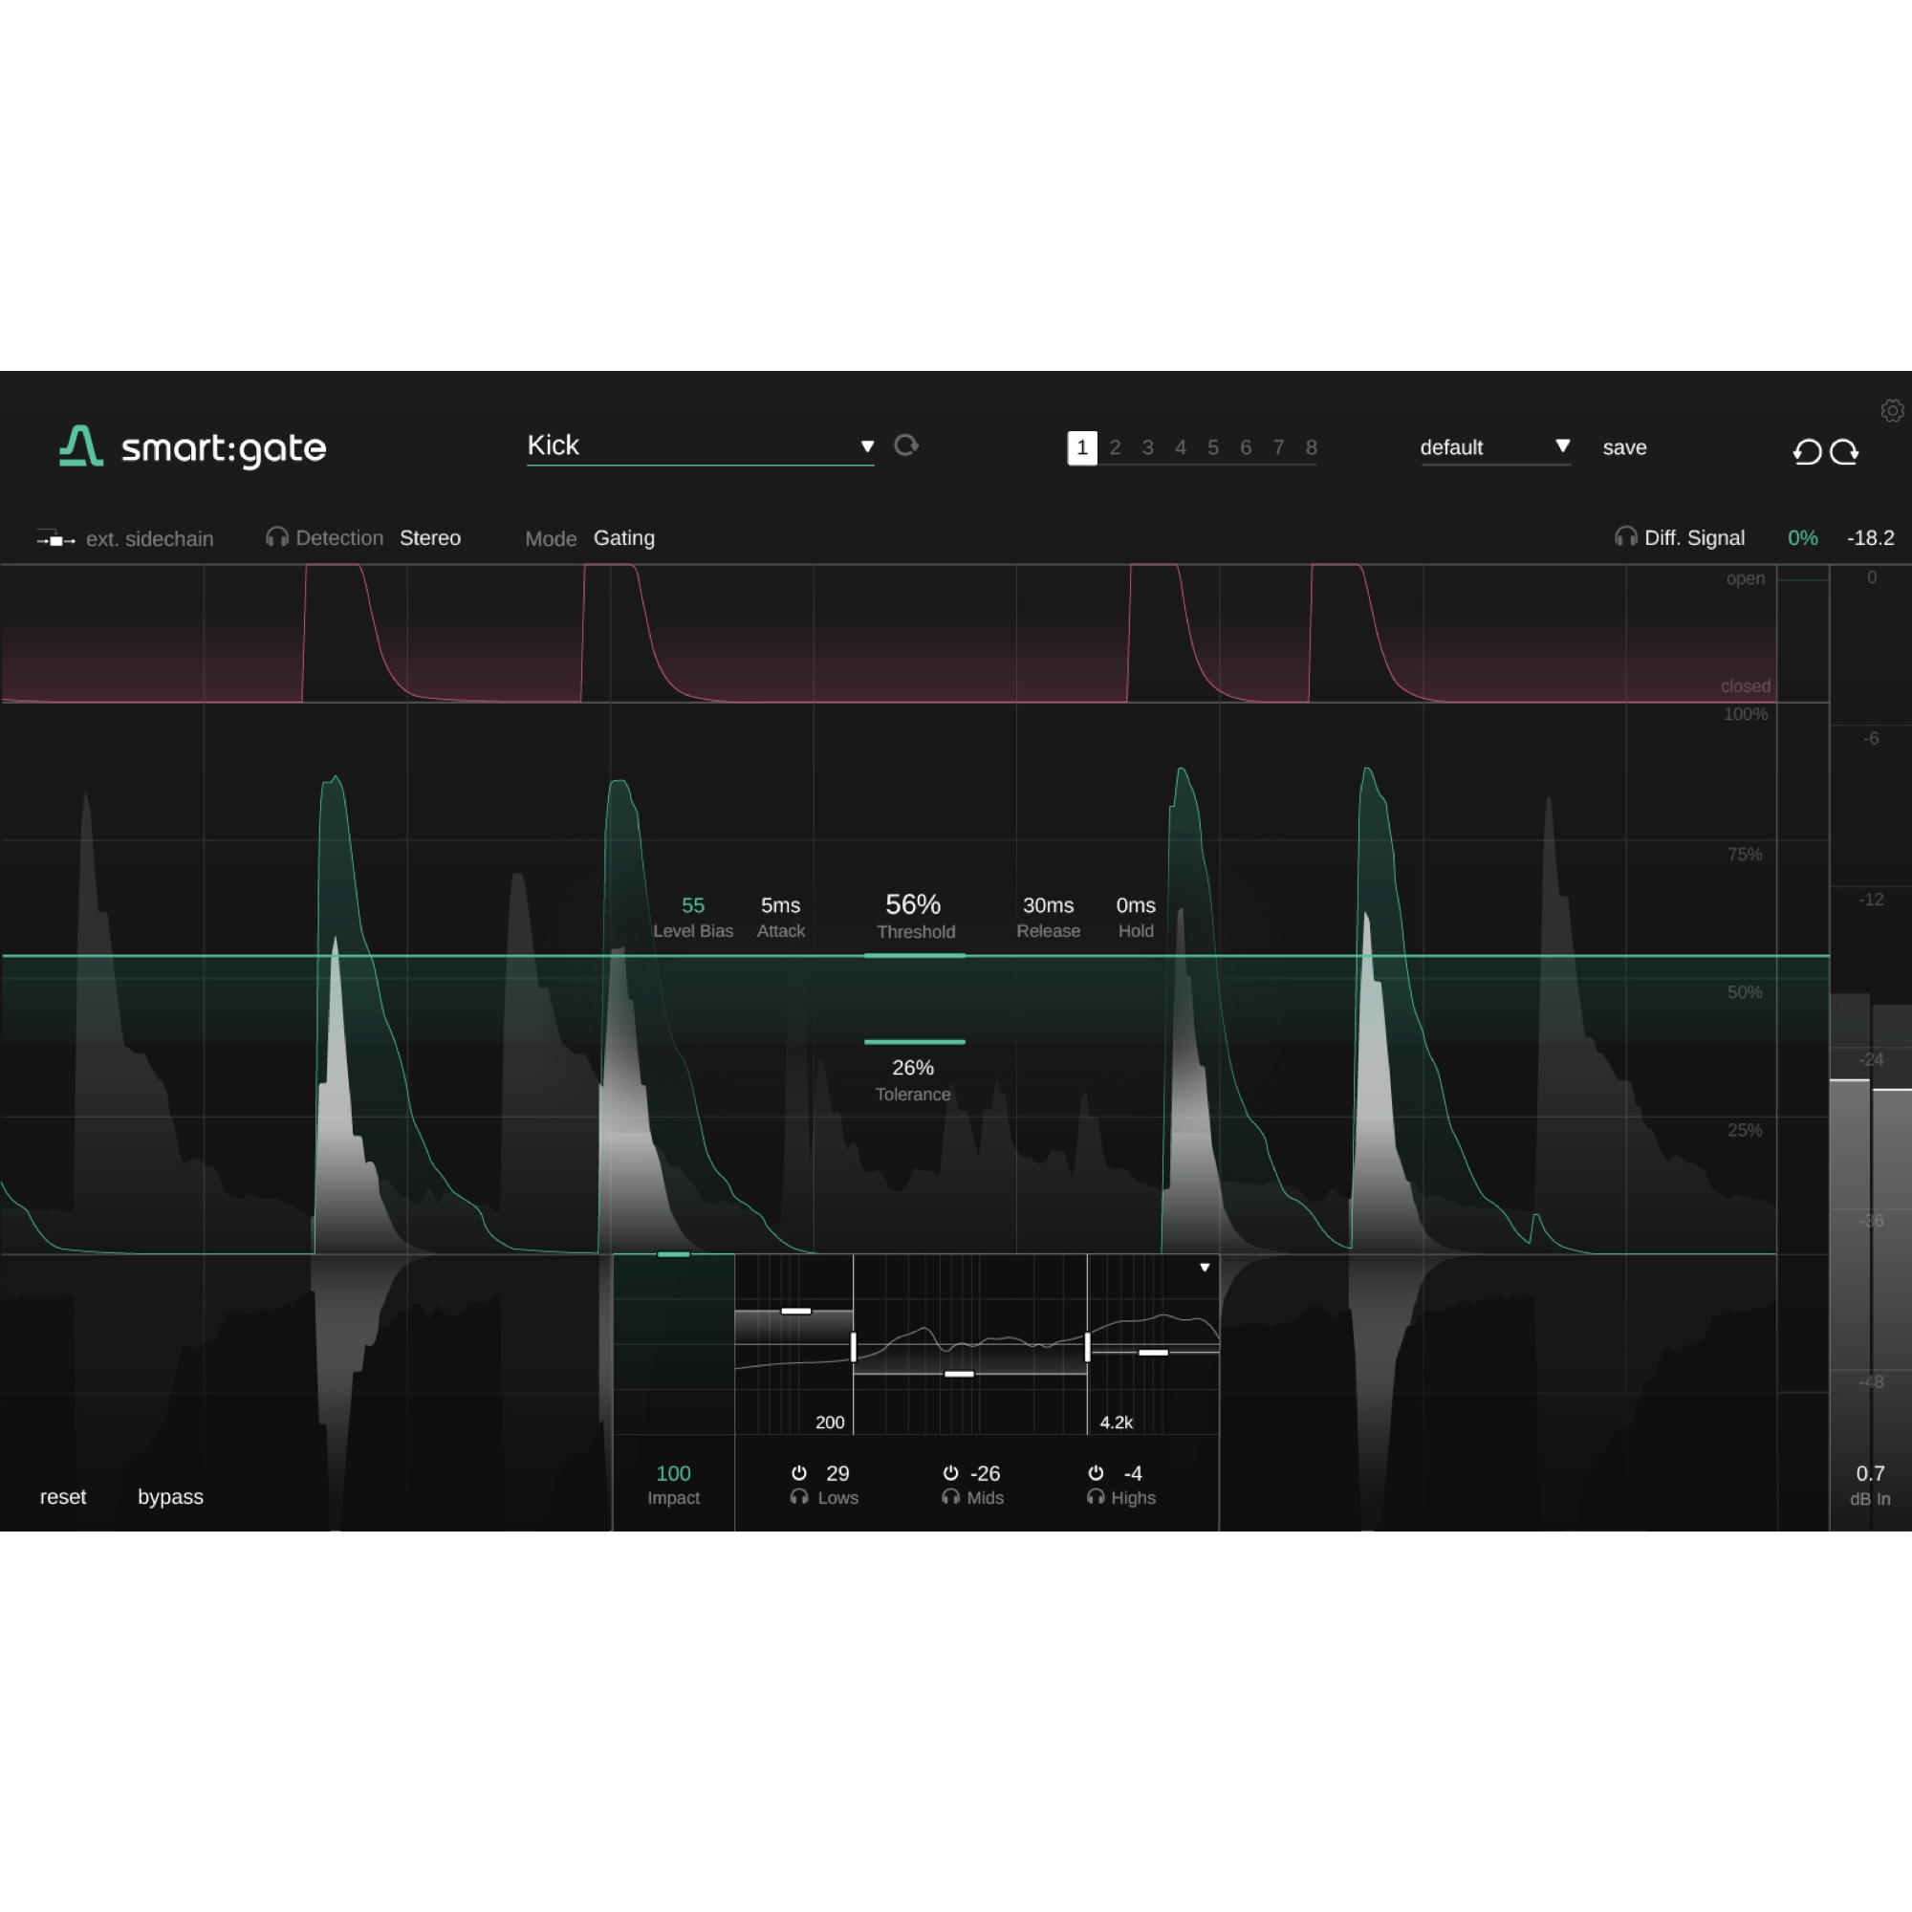This screenshot has height=1912, width=1912.
Task: Toggle the bypass control
Action: pos(170,1496)
